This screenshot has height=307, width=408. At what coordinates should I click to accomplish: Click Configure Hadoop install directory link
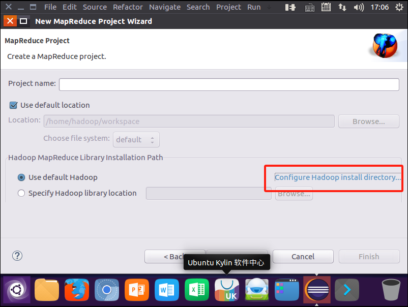(x=336, y=177)
